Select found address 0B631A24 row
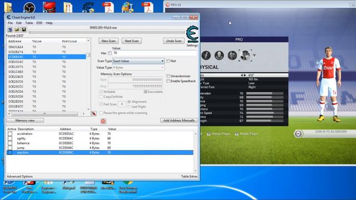Screen dimensions: 356x200 coord(47,47)
